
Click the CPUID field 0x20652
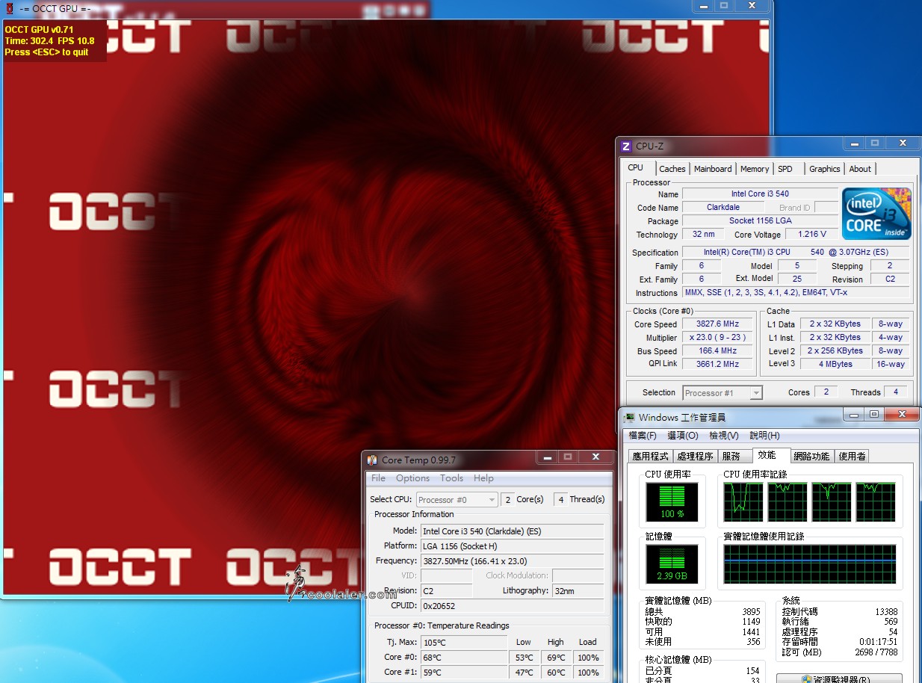[512, 606]
